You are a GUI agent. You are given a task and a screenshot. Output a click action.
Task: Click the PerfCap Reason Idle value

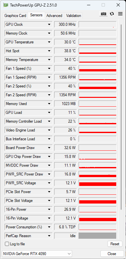[66, 236]
